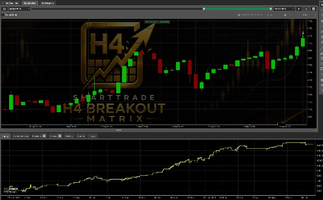Open the Positions tab
This screenshot has width=323, height=200.
click(39, 136)
